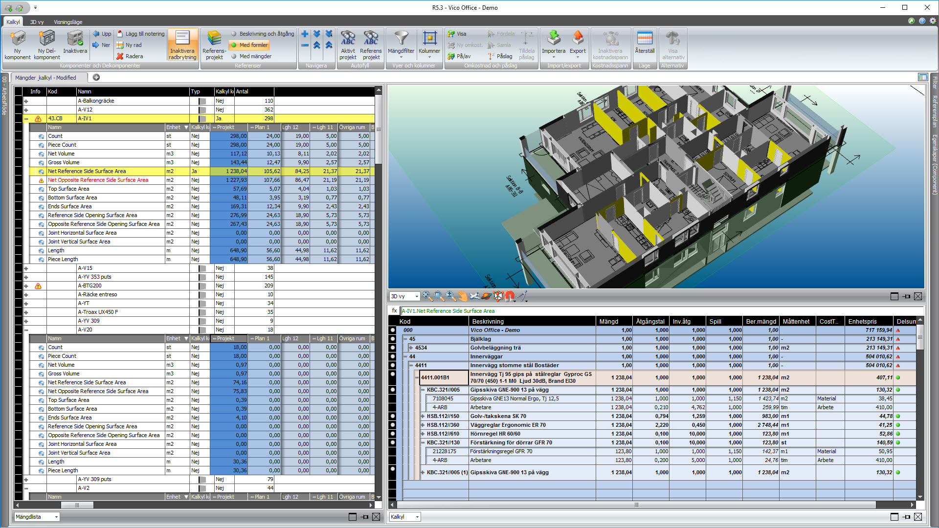Click the left grid horizontal scrollbar thumb
The height and width of the screenshot is (528, 939).
coord(76,505)
